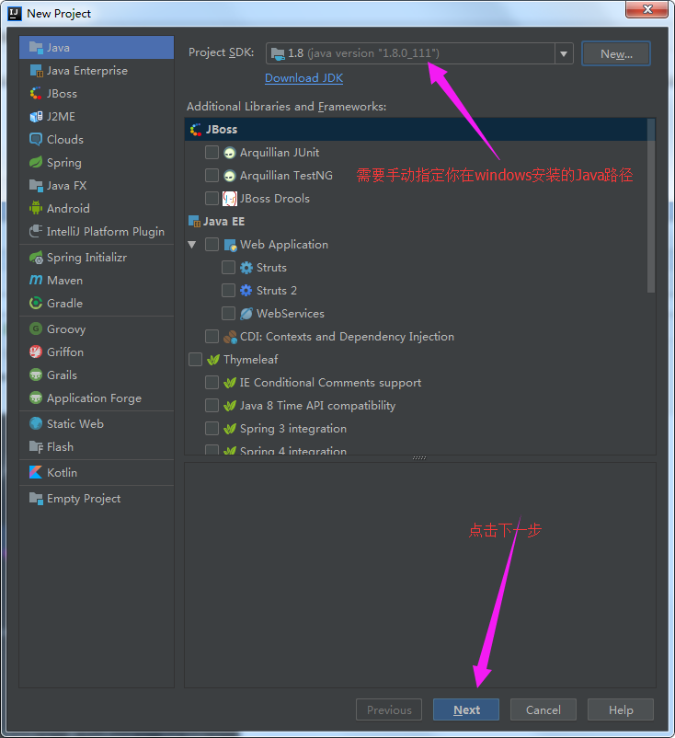
Task: Click the Application Forge icon
Action: (x=36, y=398)
